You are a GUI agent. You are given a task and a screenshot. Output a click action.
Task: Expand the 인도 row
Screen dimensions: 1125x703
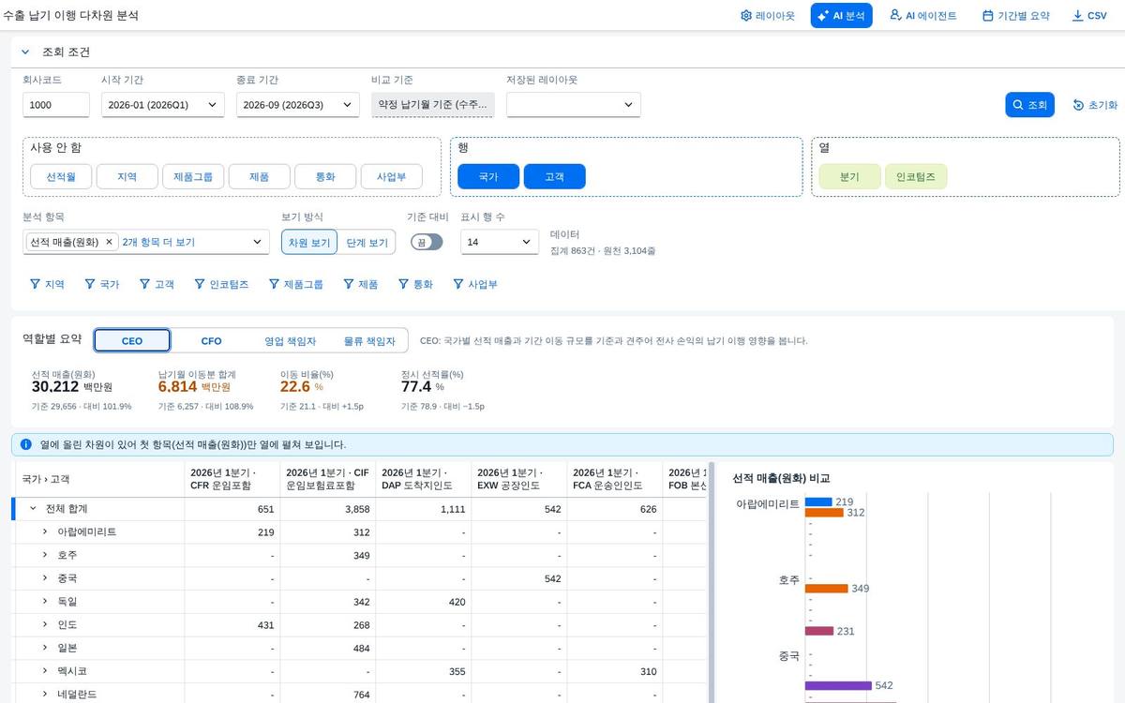[x=45, y=624]
